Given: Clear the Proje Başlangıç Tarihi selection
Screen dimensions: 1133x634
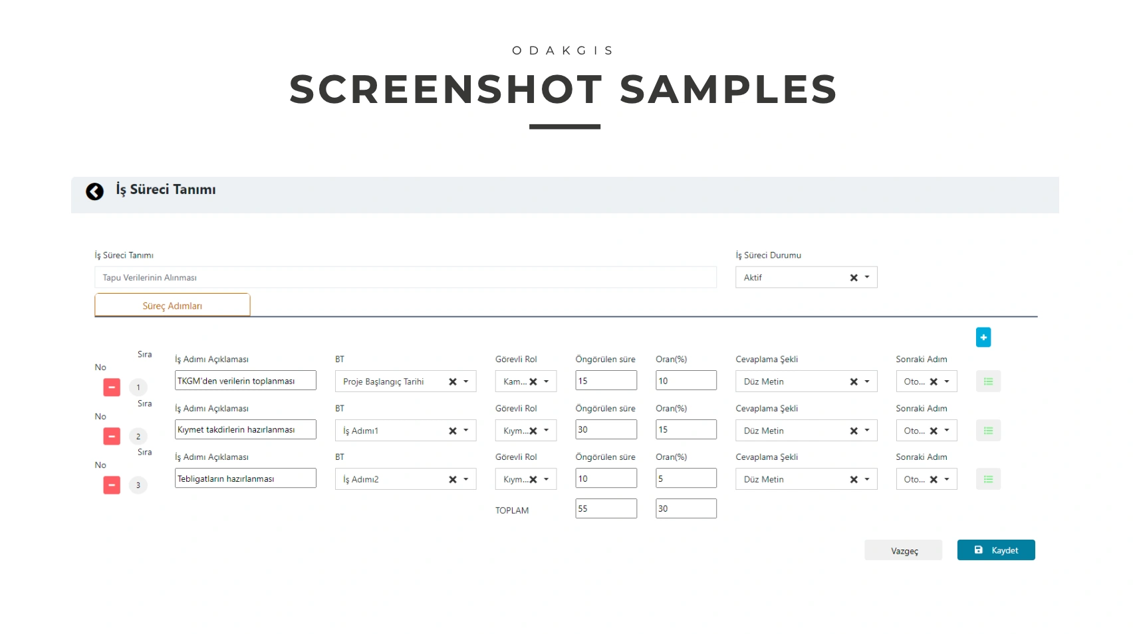Looking at the screenshot, I should (x=453, y=382).
